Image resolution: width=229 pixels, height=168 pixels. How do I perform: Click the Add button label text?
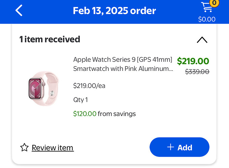185,148
